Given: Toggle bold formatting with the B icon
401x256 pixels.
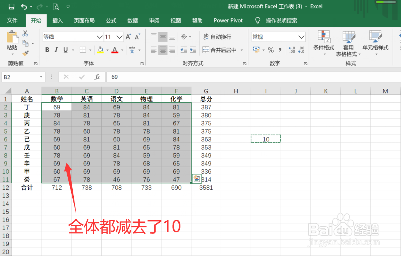Looking at the screenshot, I should point(47,50).
